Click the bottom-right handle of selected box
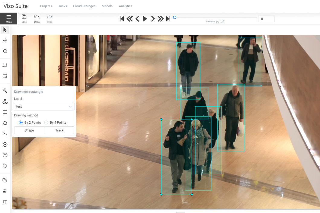Viewport: 320px width, 213px height. point(192,194)
